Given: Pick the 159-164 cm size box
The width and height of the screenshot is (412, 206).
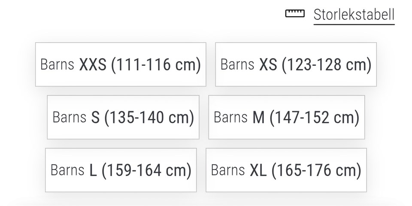Looking at the screenshot, I should (121, 170).
